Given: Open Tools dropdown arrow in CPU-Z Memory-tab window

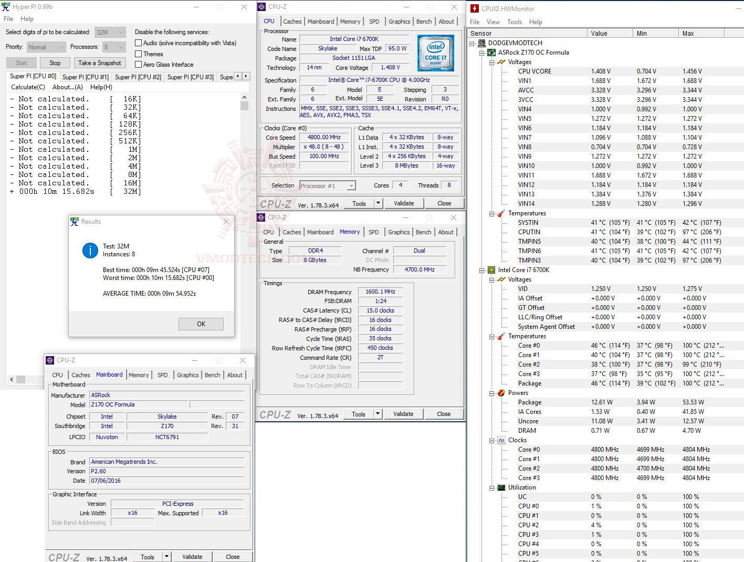Looking at the screenshot, I should tap(378, 414).
